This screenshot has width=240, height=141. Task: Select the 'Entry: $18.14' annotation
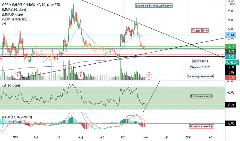[200, 61]
